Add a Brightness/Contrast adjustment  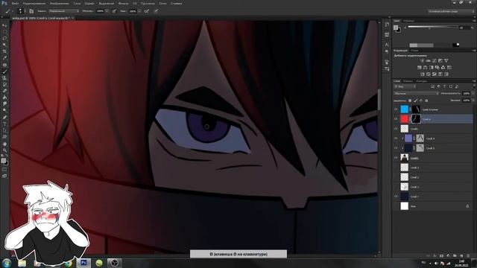click(423, 60)
